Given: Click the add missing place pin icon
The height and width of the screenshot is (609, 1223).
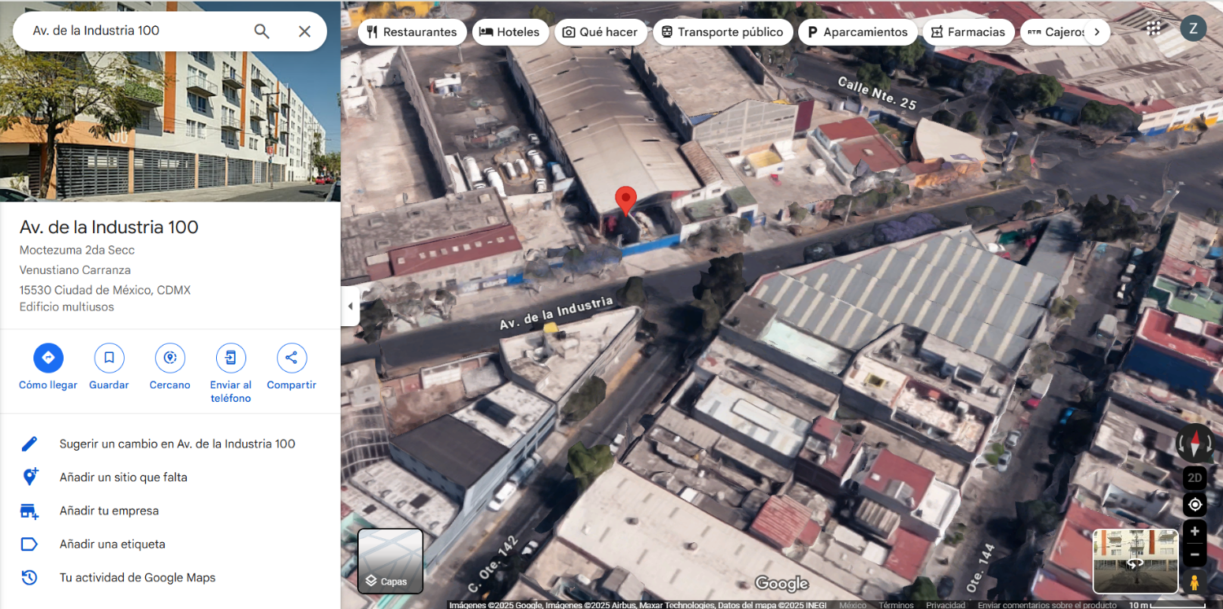Looking at the screenshot, I should coord(29,478).
